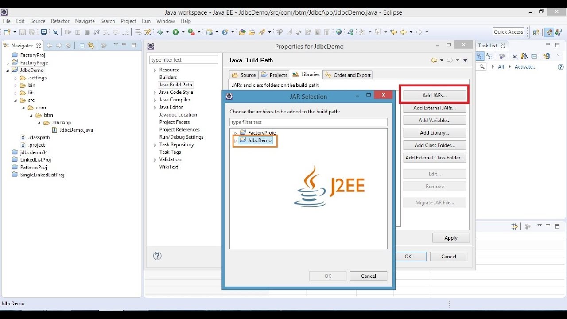Click the Terminate debug icon
Screen dimensions: 567x319
87,32
